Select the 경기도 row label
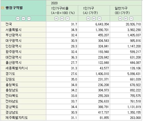Viewport: 143px width, 121px height. 10,74
